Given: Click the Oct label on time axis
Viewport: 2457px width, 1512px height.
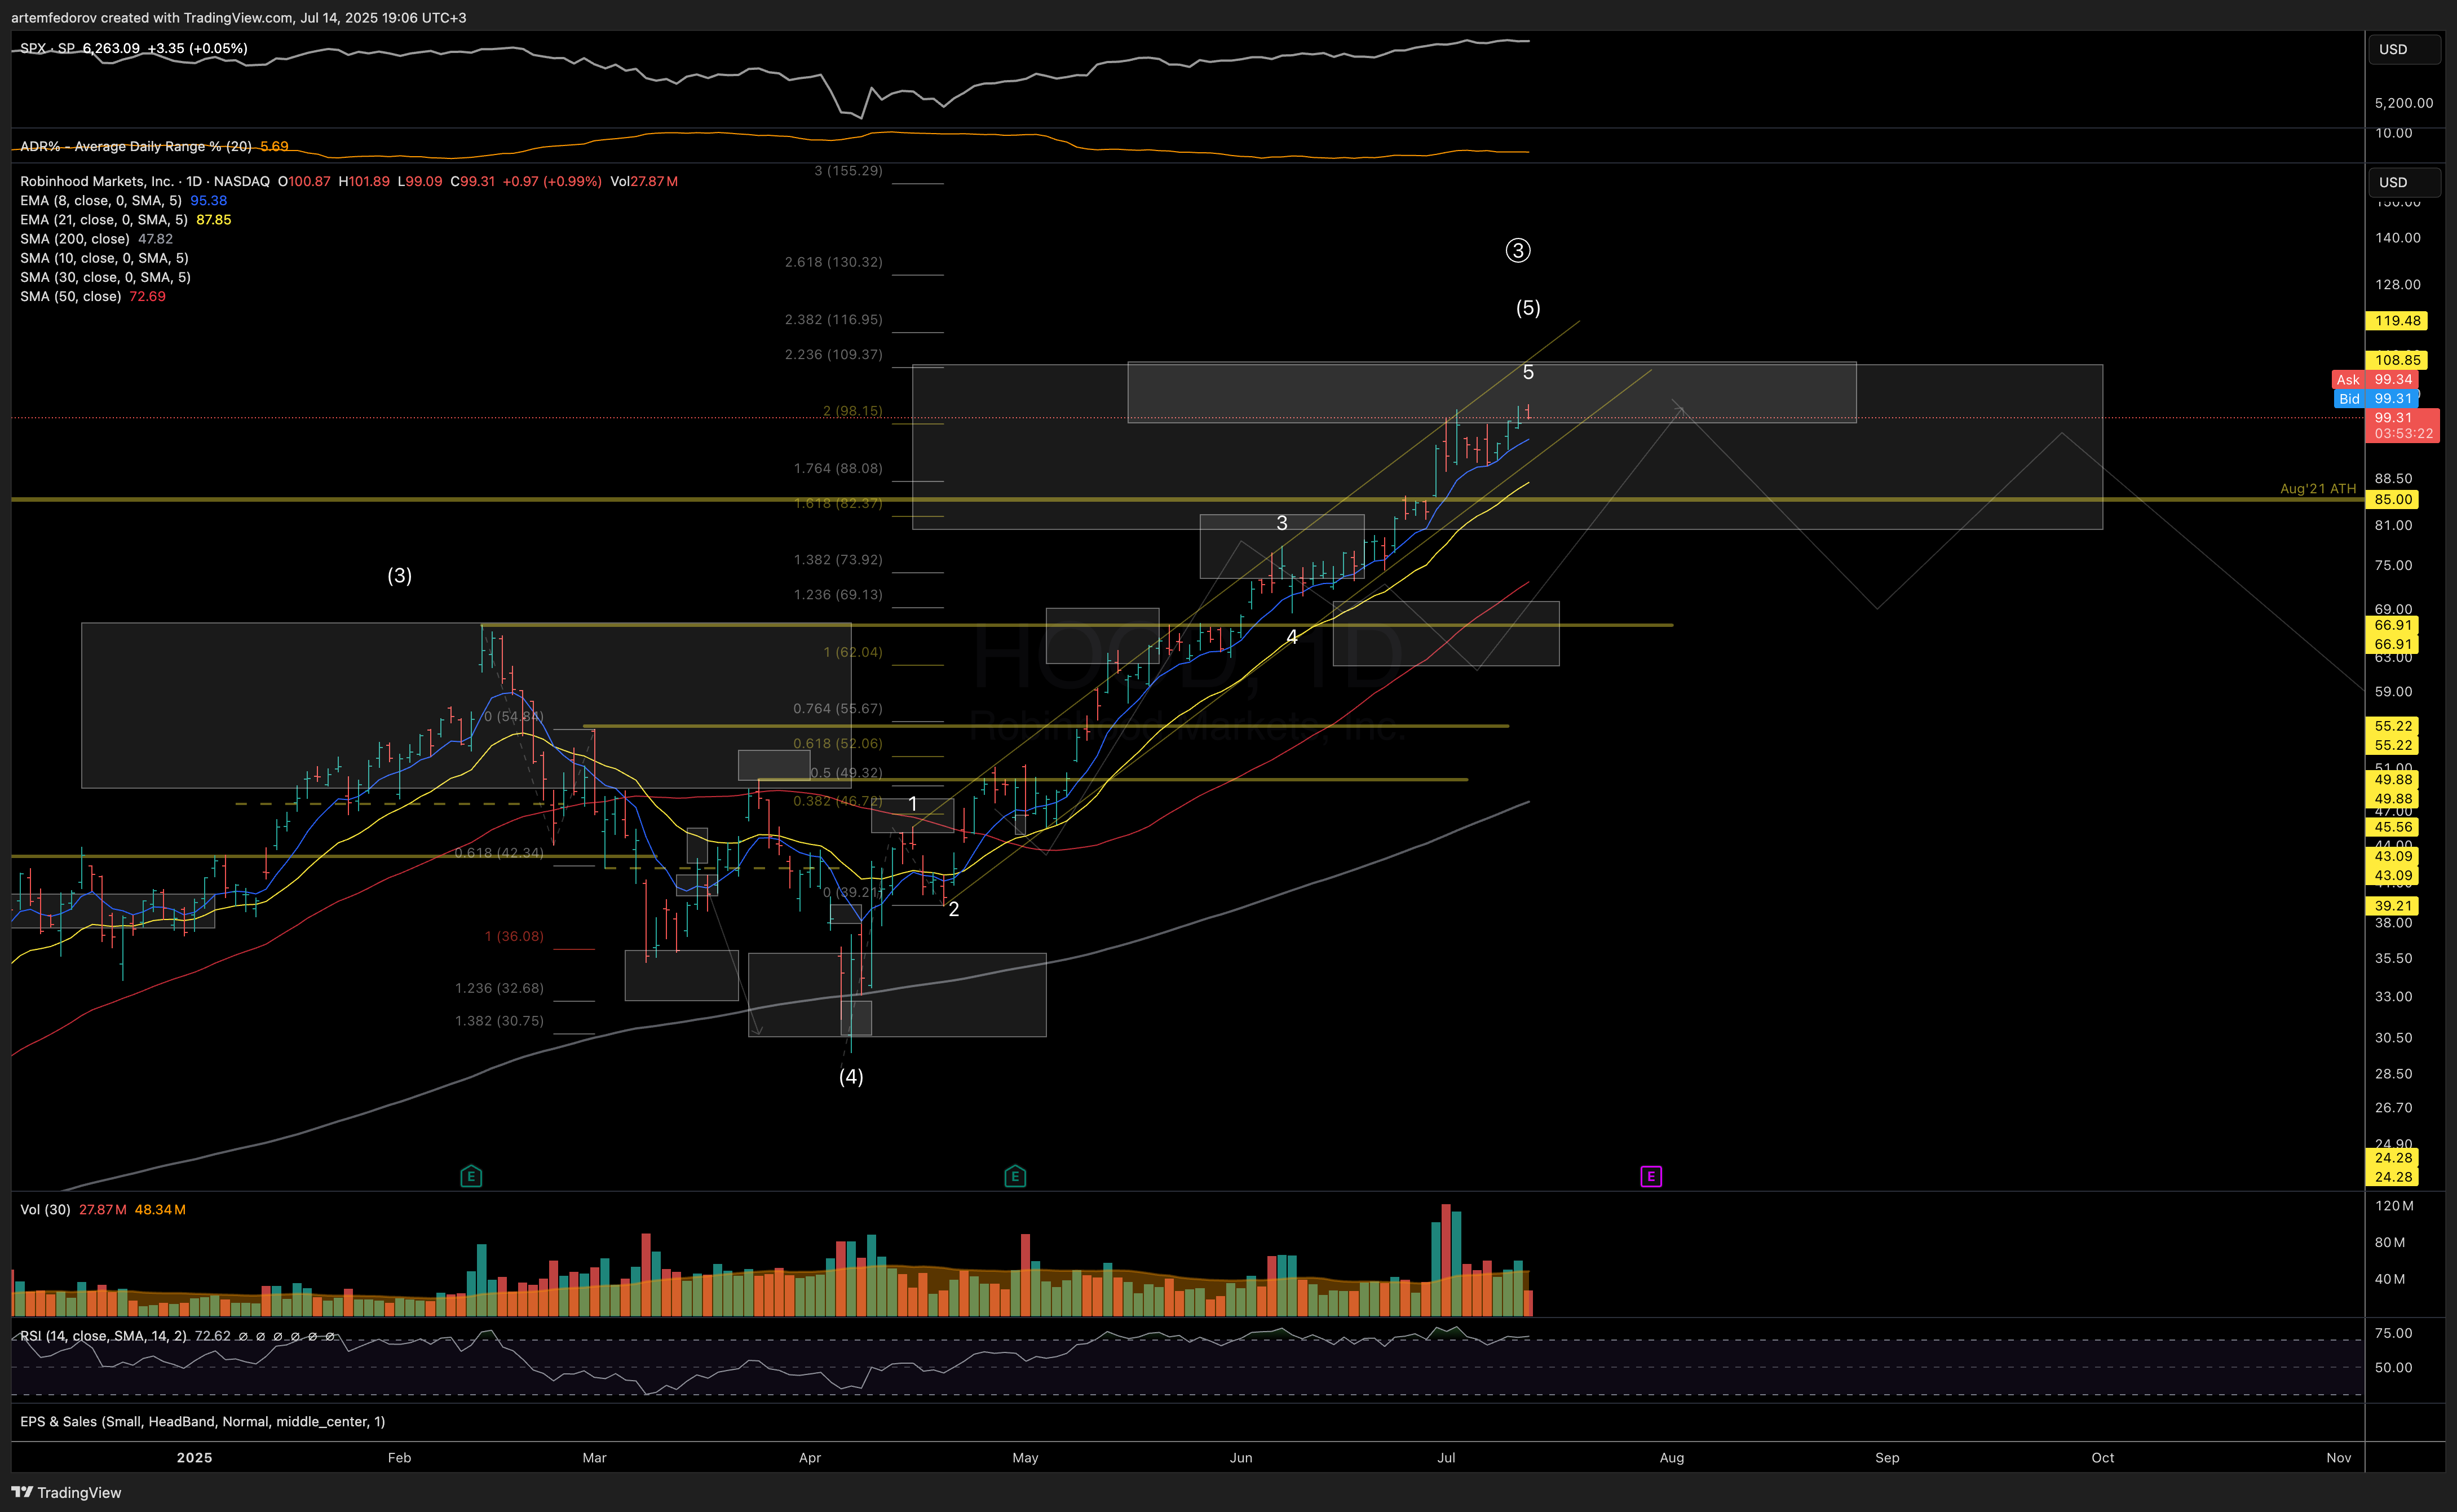Looking at the screenshot, I should (x=2102, y=1457).
